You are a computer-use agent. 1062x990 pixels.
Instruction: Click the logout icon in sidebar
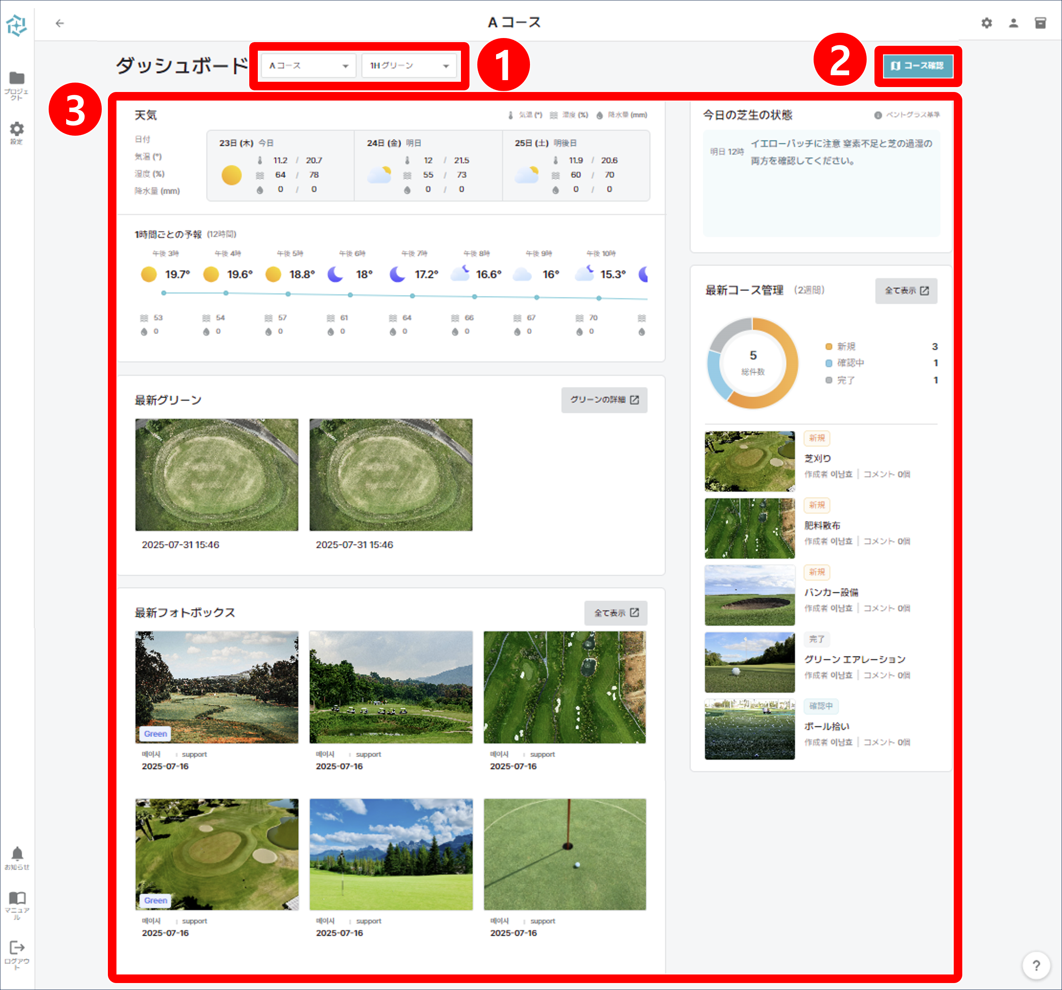[17, 948]
